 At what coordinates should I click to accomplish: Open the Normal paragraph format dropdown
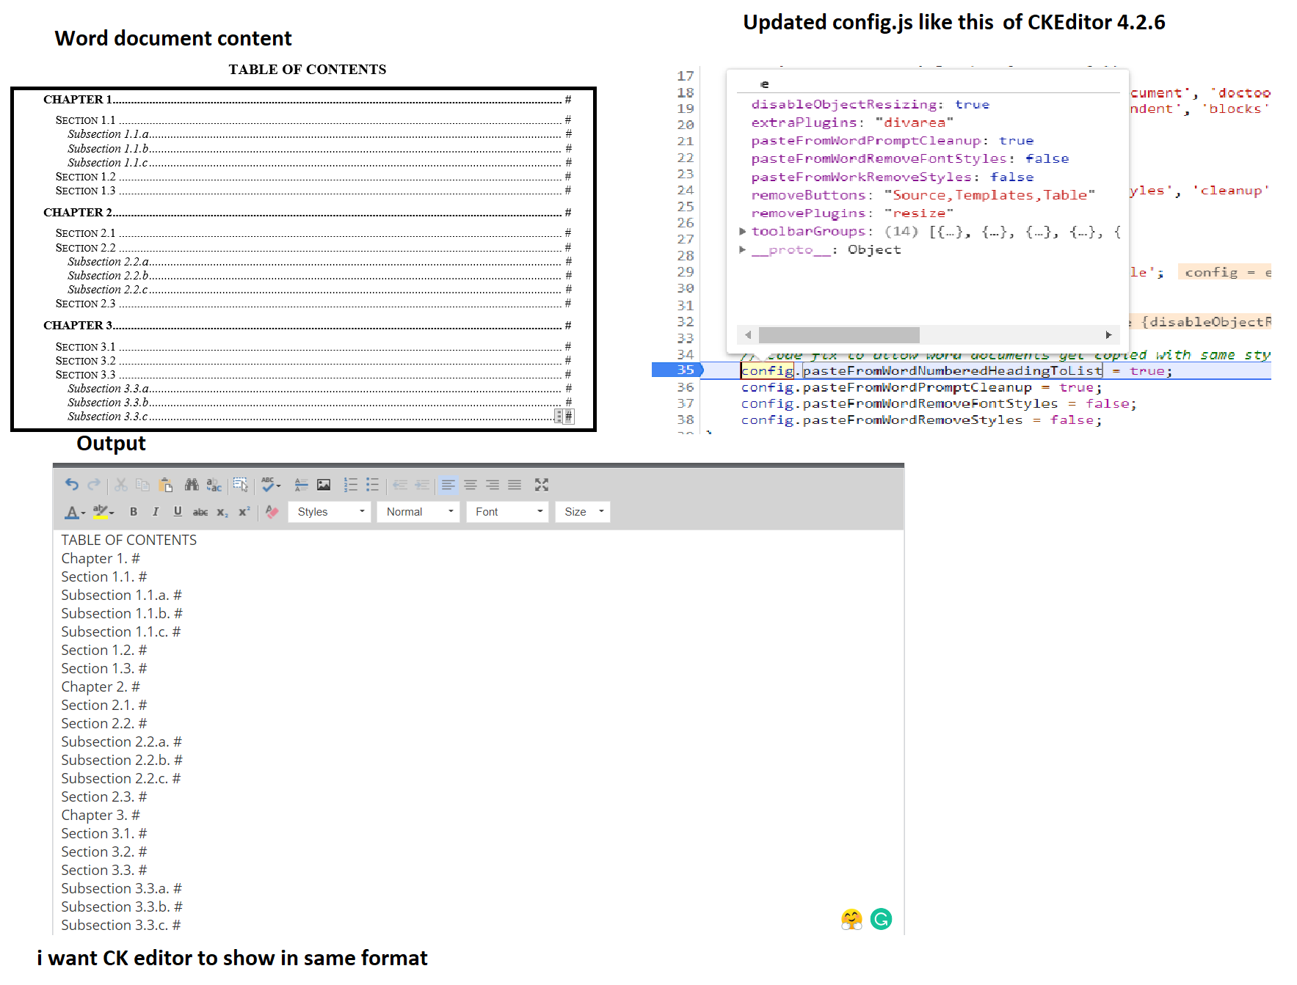(x=418, y=512)
